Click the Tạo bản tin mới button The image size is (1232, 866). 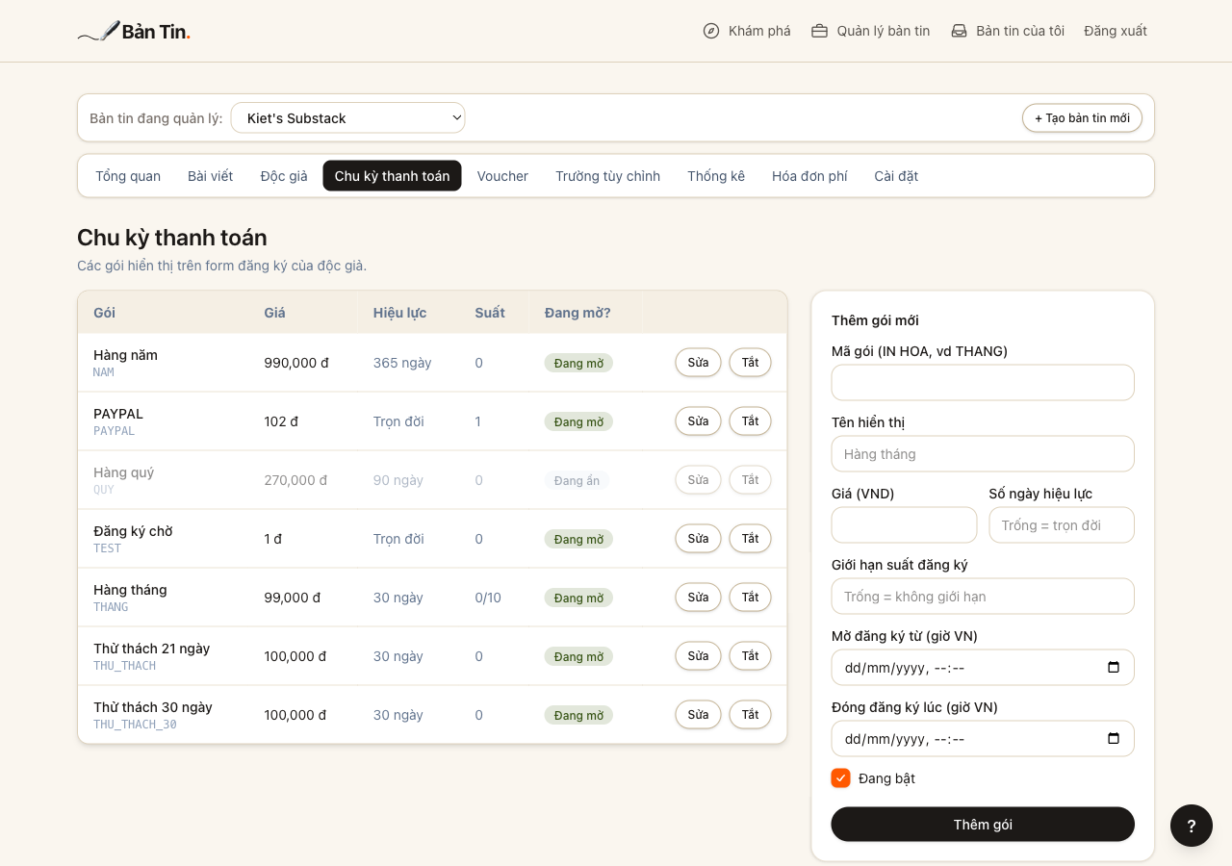pos(1082,117)
